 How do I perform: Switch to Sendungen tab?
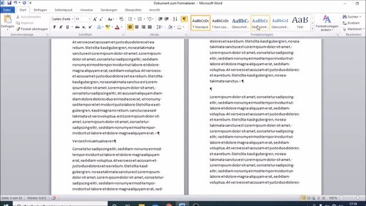pyautogui.click(x=109, y=10)
